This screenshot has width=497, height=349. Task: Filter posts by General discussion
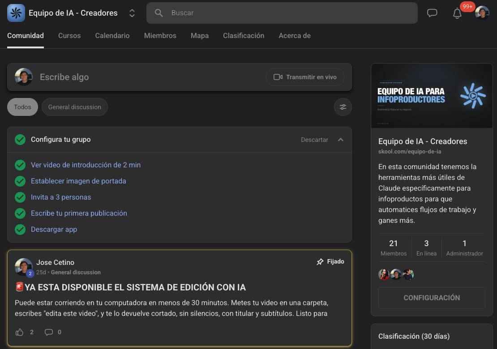coord(74,107)
